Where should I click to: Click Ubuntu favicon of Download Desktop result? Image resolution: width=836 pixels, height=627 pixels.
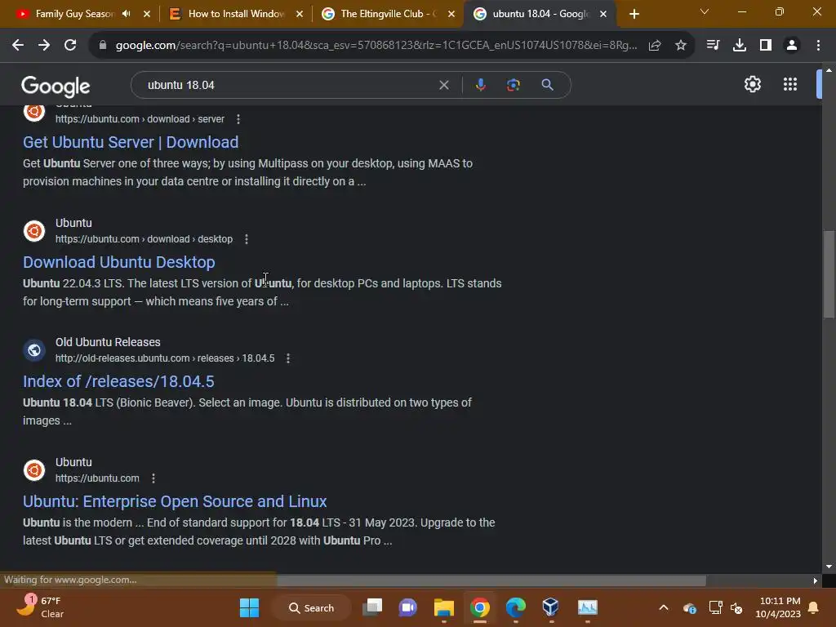click(x=34, y=231)
